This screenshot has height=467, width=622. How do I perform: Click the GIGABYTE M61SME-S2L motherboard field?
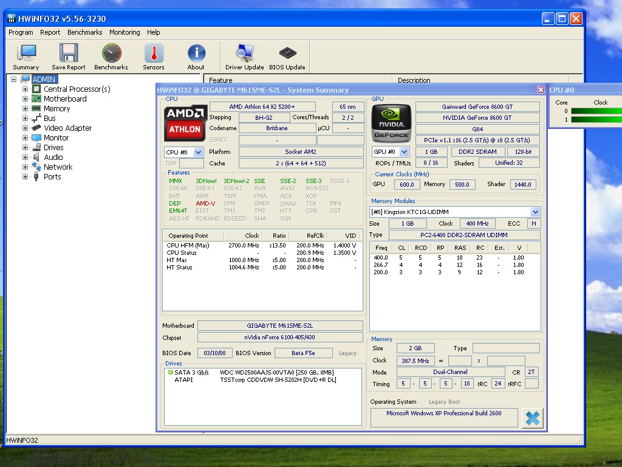click(280, 326)
